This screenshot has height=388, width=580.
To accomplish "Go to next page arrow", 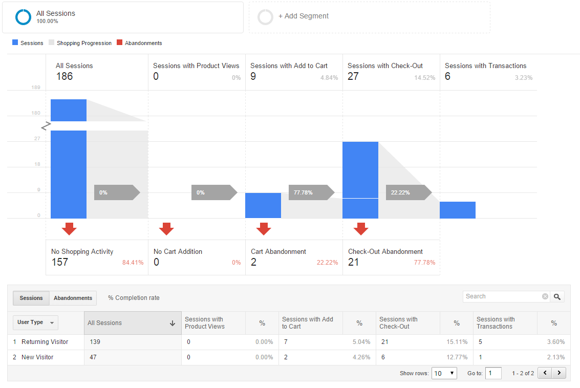I will 560,373.
